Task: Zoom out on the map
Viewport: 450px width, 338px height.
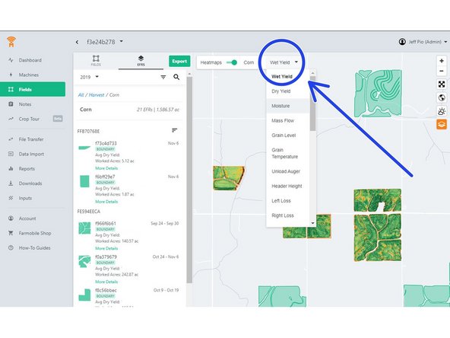Action: [x=442, y=71]
